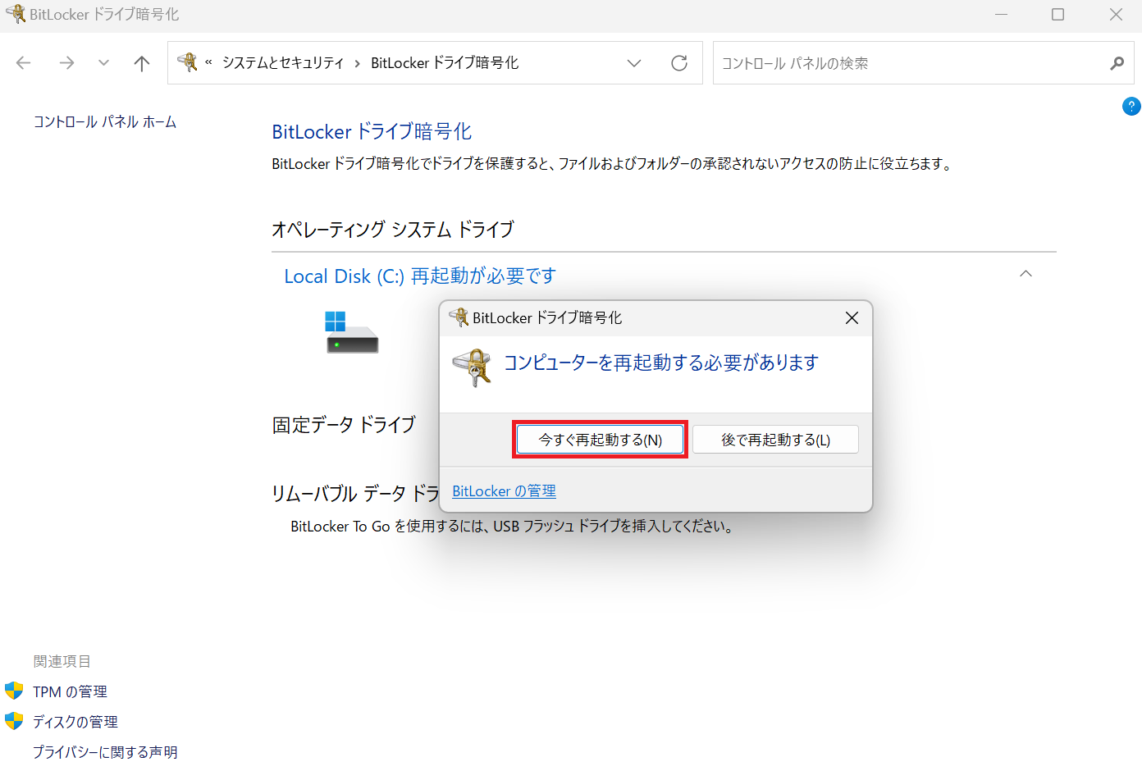Click the 関連項目 label
Viewport: 1142px width, 771px height.
click(x=62, y=662)
